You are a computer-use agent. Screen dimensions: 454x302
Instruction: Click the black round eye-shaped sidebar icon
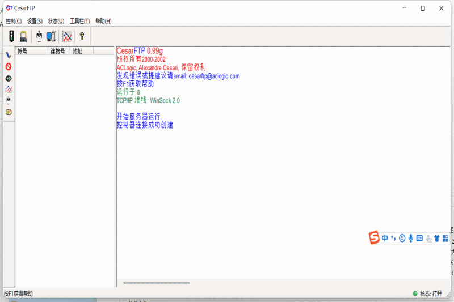point(9,78)
